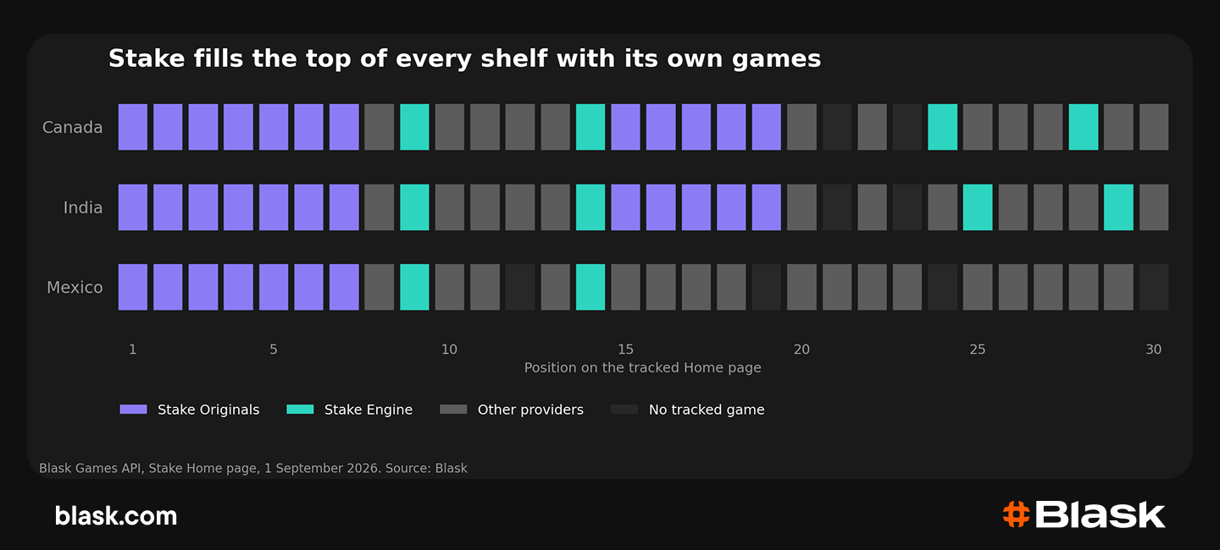1220x550 pixels.
Task: Click Mexico's last dark tile at position 30
Action: [x=1154, y=287]
